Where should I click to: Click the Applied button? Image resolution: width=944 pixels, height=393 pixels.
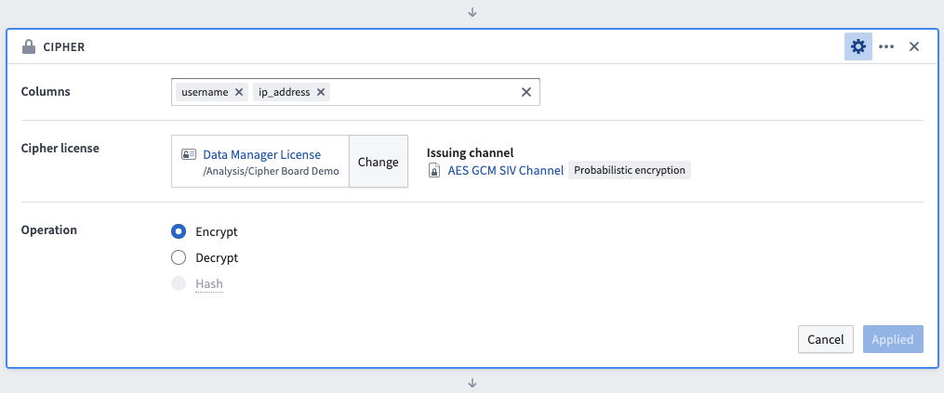(893, 339)
